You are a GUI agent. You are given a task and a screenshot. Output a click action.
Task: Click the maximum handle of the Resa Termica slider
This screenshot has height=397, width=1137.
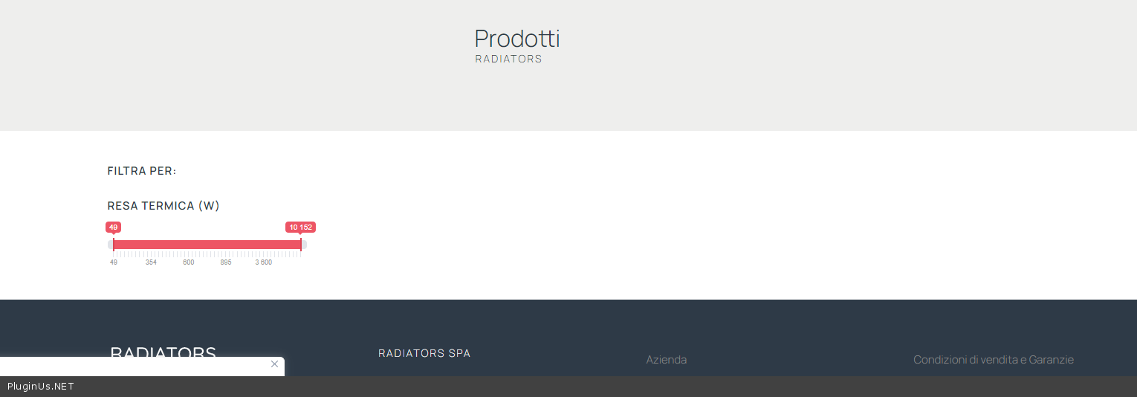click(300, 245)
